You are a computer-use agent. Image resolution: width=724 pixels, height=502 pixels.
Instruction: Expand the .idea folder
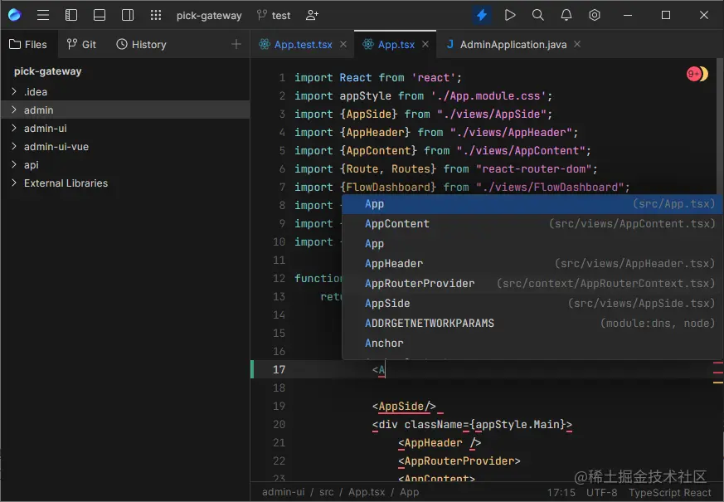coord(14,91)
